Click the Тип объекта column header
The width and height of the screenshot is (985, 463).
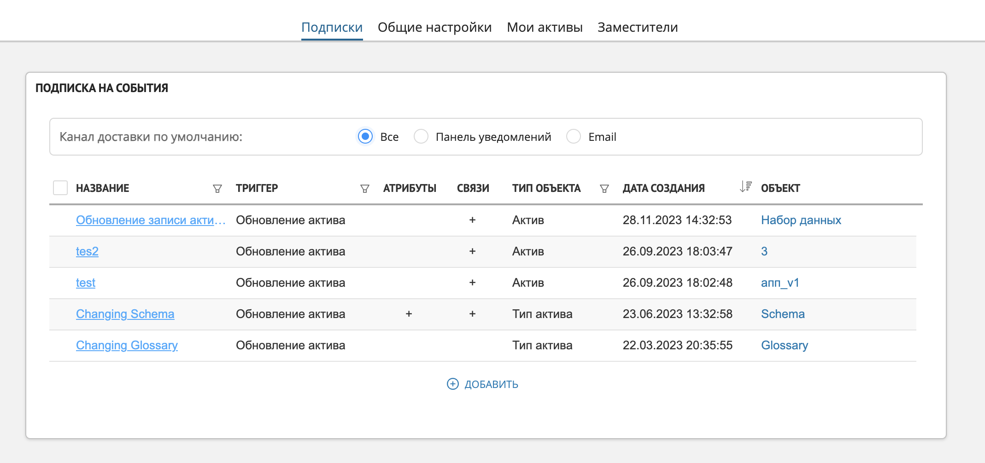tap(546, 188)
